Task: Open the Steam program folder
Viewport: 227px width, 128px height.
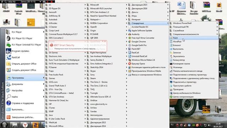Action: tap(107, 78)
